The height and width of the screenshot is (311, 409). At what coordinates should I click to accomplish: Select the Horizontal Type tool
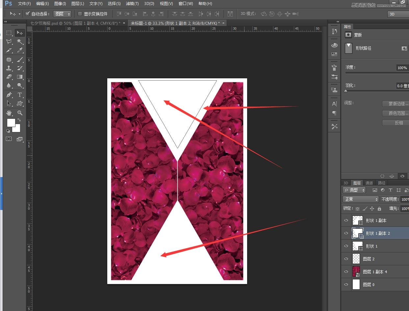(20, 95)
